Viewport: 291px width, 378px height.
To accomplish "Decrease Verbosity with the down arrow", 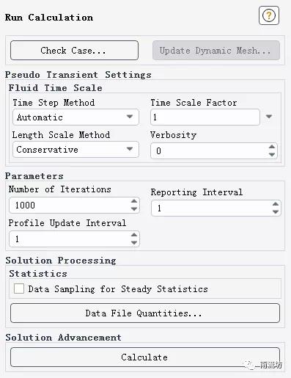I will coord(272,154).
